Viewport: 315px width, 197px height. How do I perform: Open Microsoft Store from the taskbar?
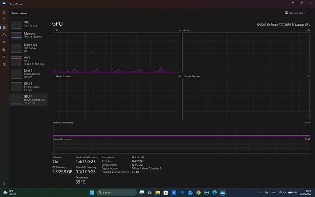click(166, 193)
